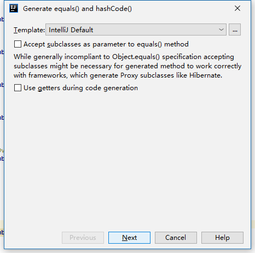
Task: Open the IntelliJ Default template combo box
Action: coord(136,30)
